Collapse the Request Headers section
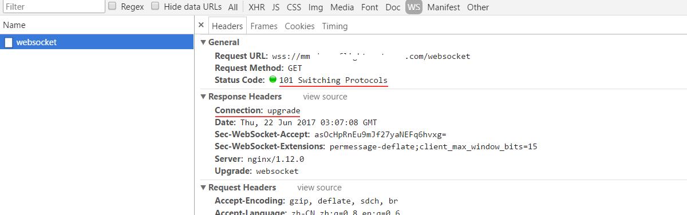The image size is (687, 215). 203,188
